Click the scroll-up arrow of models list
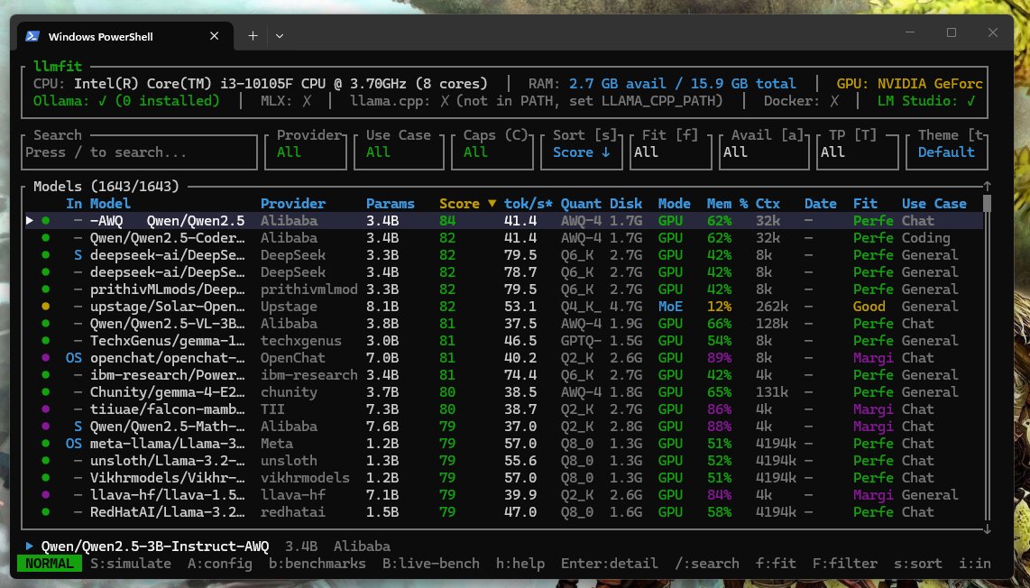This screenshot has height=588, width=1030. (x=987, y=187)
